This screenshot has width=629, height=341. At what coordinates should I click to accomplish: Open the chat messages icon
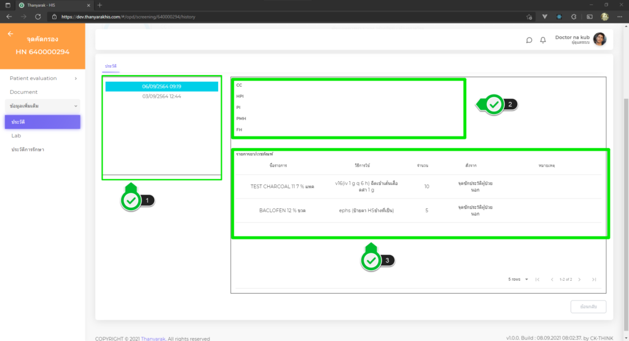tap(529, 40)
